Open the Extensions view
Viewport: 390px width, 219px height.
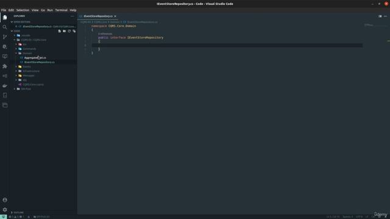pos(5,66)
